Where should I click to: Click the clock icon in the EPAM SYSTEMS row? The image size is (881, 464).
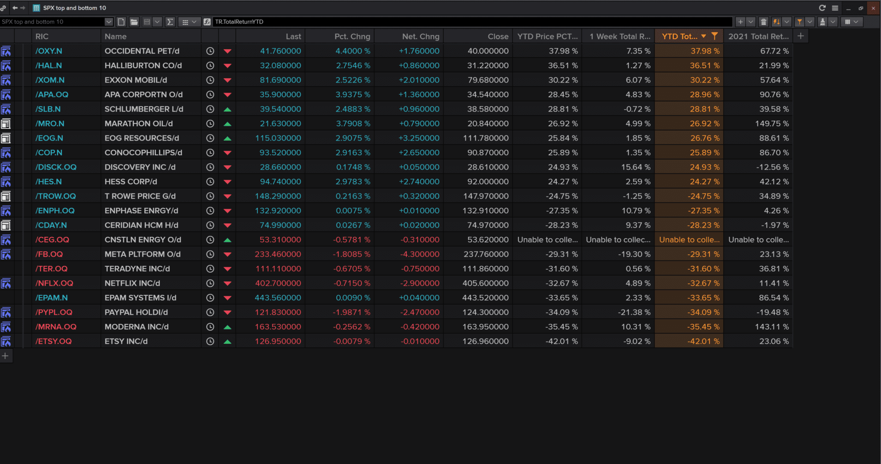pyautogui.click(x=210, y=298)
